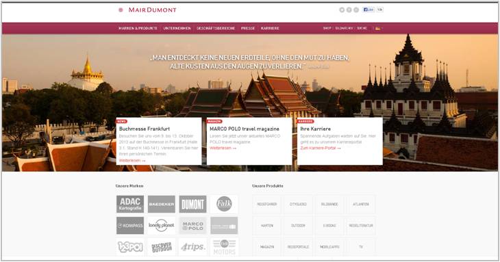Image resolution: width=500 pixels, height=262 pixels.
Task: Open the Buchmesse Frankfurt headline
Action: point(145,129)
